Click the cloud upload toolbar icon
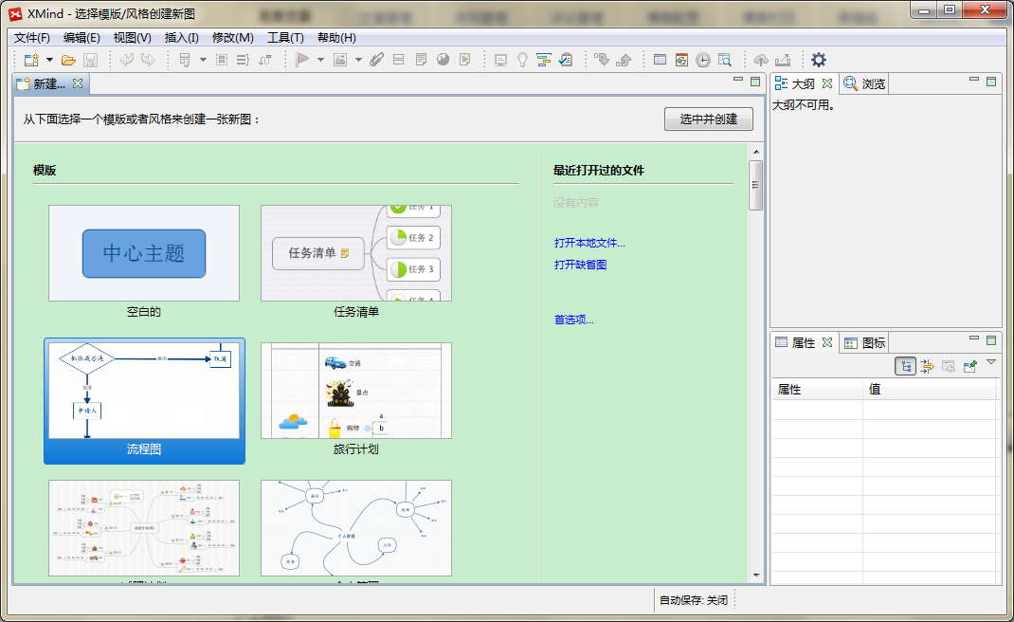Viewport: 1014px width, 622px height. [761, 60]
